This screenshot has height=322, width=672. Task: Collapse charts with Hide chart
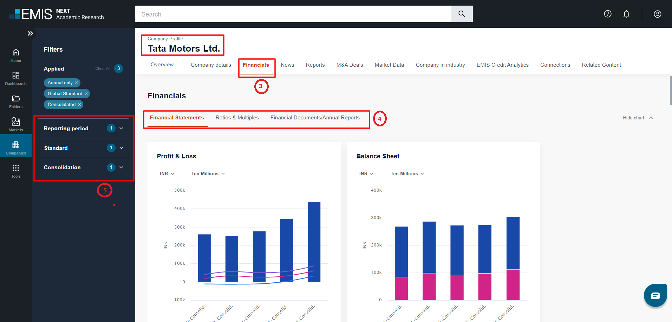coord(638,118)
